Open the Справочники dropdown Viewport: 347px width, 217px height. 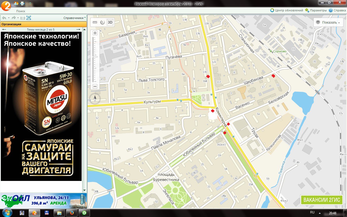[x=75, y=18]
